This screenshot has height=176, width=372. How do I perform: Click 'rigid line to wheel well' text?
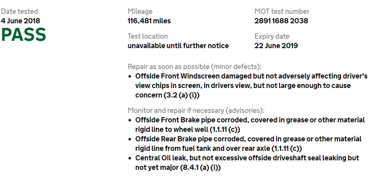(170, 129)
